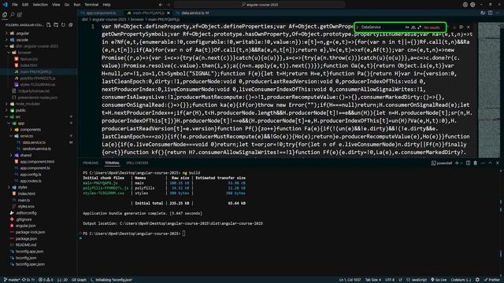Open the editor more actions menu
Screen dimensions: 504x283
(498, 13)
